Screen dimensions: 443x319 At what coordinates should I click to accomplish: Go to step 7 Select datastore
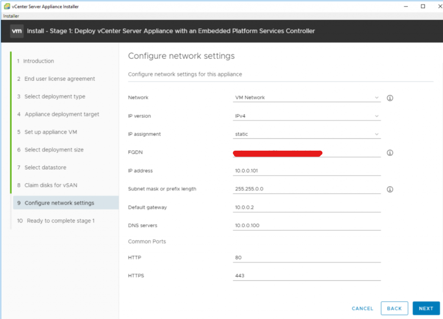(x=42, y=167)
